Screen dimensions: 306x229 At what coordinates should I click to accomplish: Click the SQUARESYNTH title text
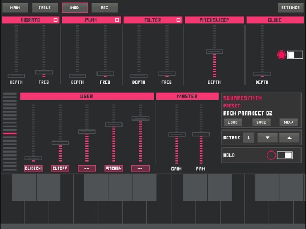point(242,98)
